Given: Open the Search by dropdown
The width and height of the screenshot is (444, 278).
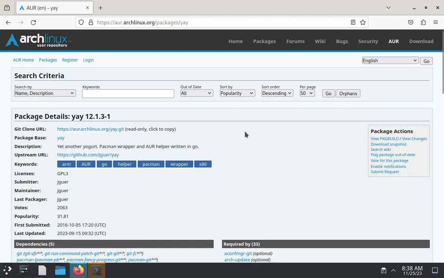Looking at the screenshot, I should tap(45, 93).
